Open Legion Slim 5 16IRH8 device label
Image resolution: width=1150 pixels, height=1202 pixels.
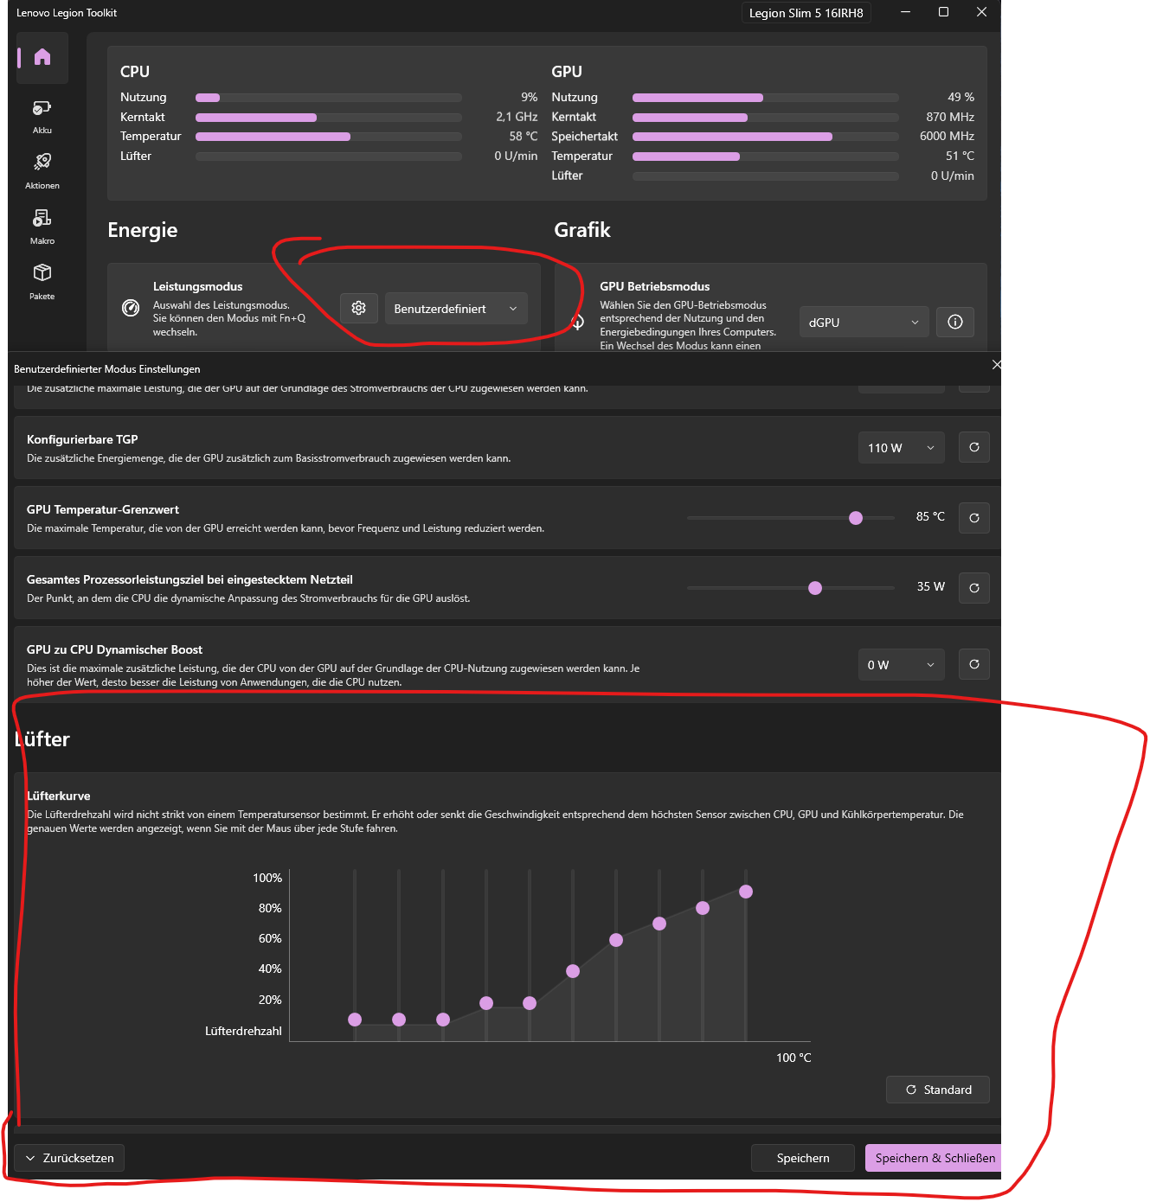click(806, 13)
